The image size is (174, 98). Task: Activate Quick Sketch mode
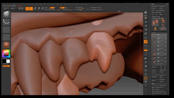[21, 8]
